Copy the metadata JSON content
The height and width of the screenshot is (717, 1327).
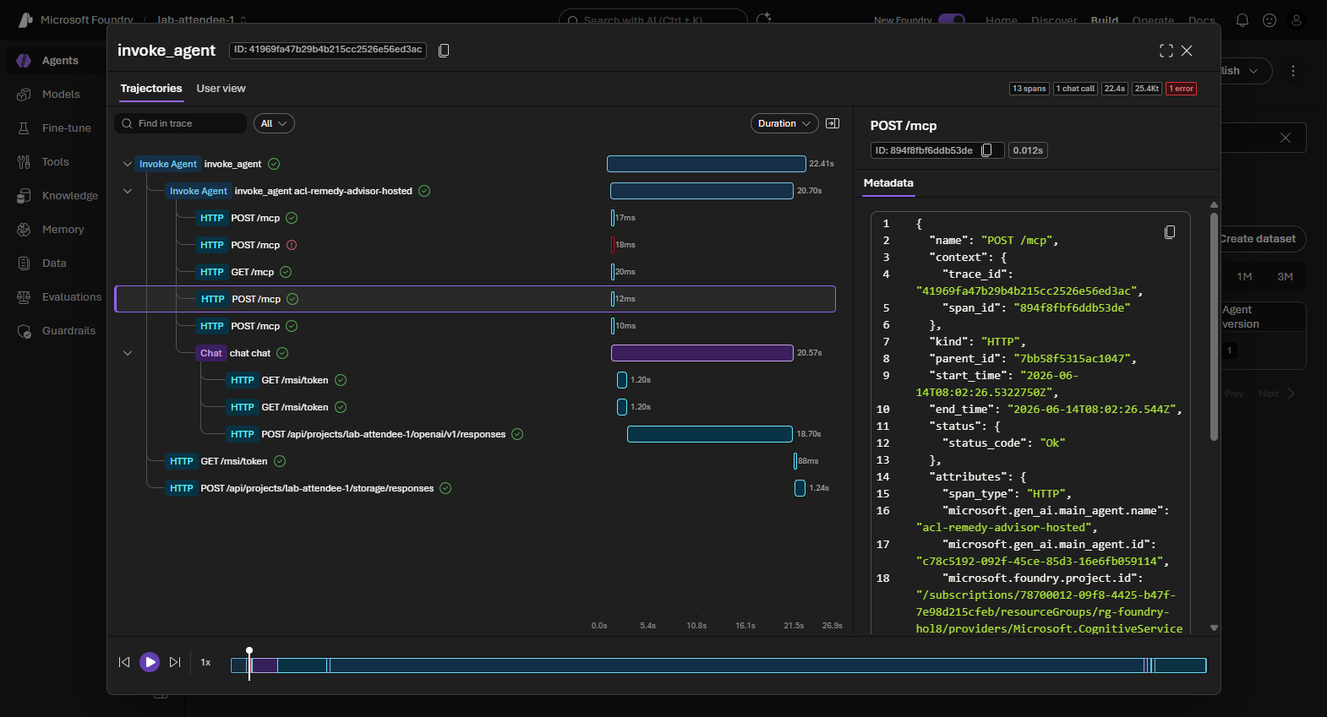[1170, 232]
